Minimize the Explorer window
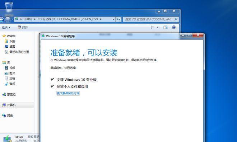 (x=159, y=11)
